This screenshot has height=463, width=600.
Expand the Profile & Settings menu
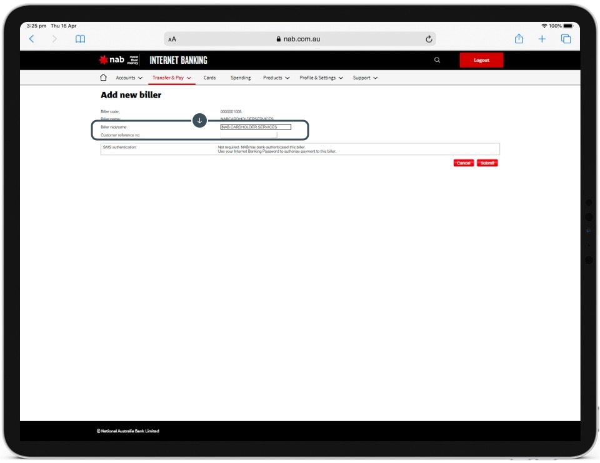click(x=321, y=78)
